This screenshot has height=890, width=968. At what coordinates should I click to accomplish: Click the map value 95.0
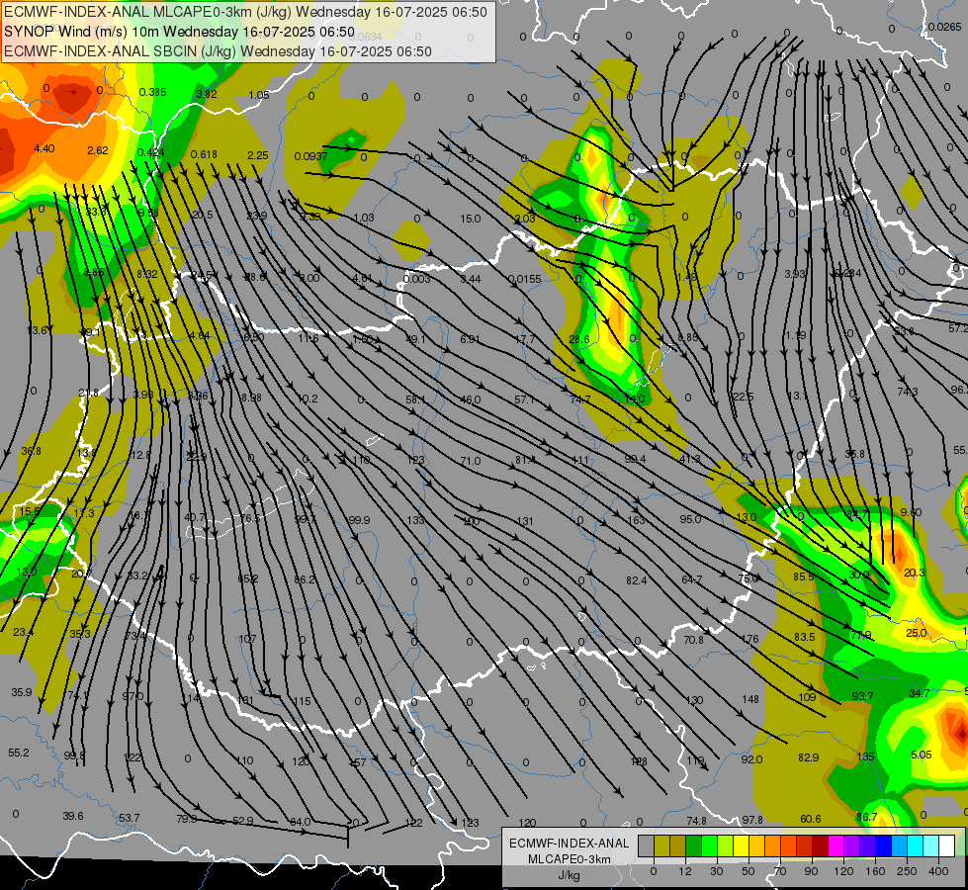click(x=690, y=519)
